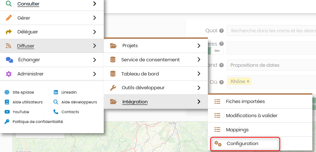The width and height of the screenshot is (316, 152).
Task: Open the Aide développeurs link
Action: click(79, 102)
